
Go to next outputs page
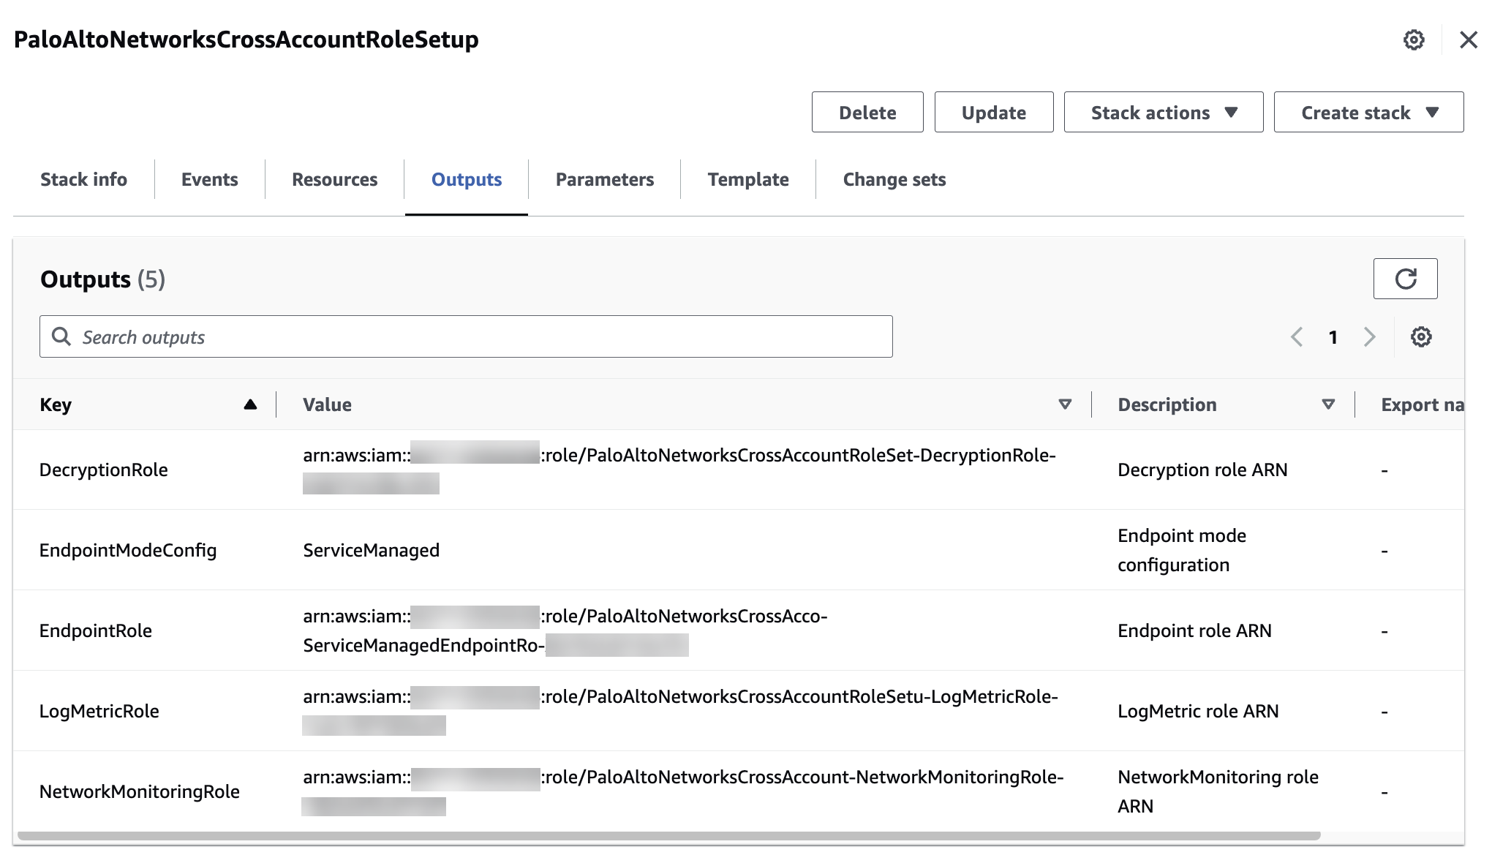click(1369, 337)
